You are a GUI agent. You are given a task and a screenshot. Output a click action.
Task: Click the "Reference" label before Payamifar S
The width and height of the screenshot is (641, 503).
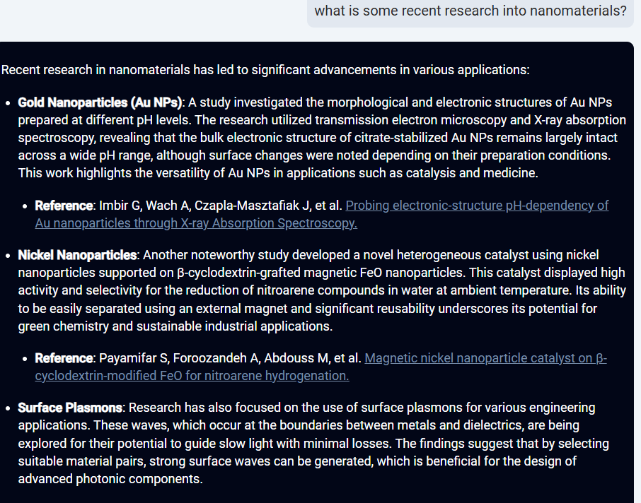pos(64,358)
